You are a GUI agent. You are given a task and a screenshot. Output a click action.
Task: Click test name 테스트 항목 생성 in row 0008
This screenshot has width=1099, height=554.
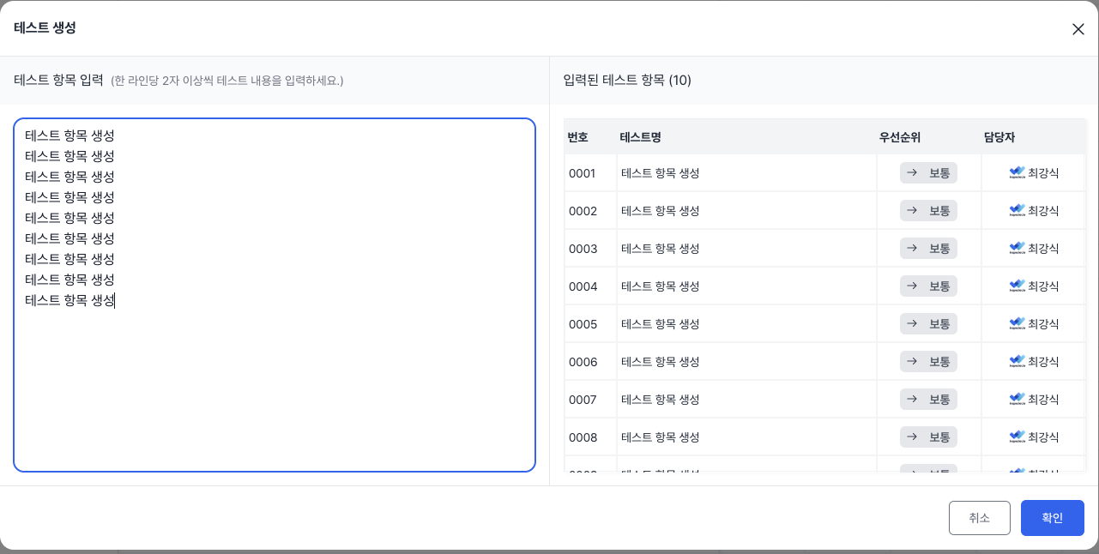pos(661,437)
